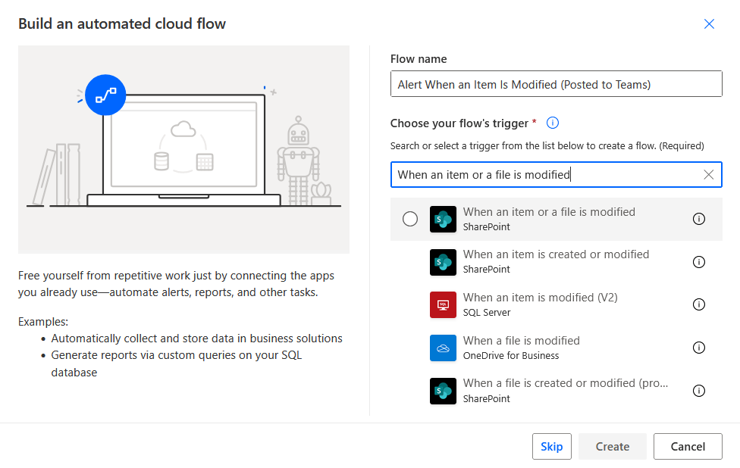
Task: Click SharePoint icon for item or file modified
Action: point(443,219)
